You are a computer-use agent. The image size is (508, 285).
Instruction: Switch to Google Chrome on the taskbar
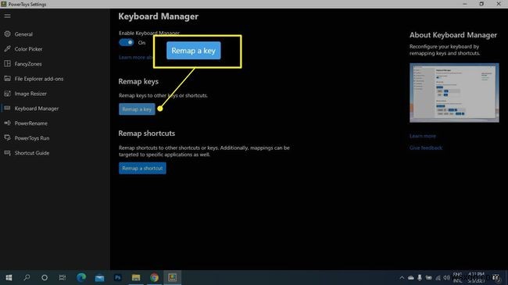(154, 277)
